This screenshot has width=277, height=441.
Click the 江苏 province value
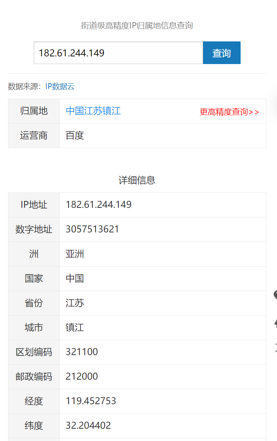pos(75,303)
